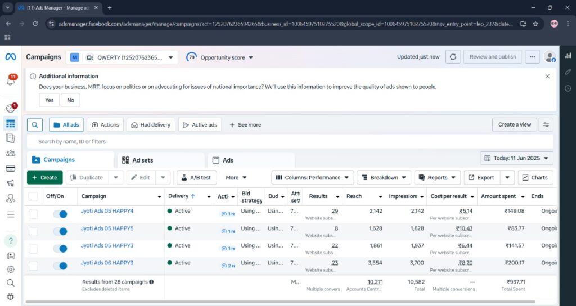Click the info icon next to Results from 28 campaigns

[151, 282]
